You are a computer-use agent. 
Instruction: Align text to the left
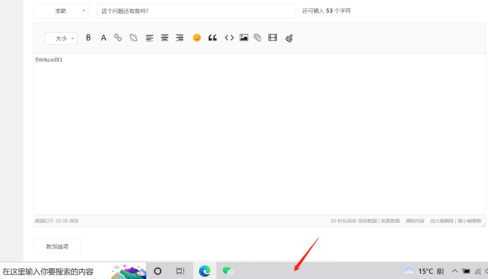point(150,38)
